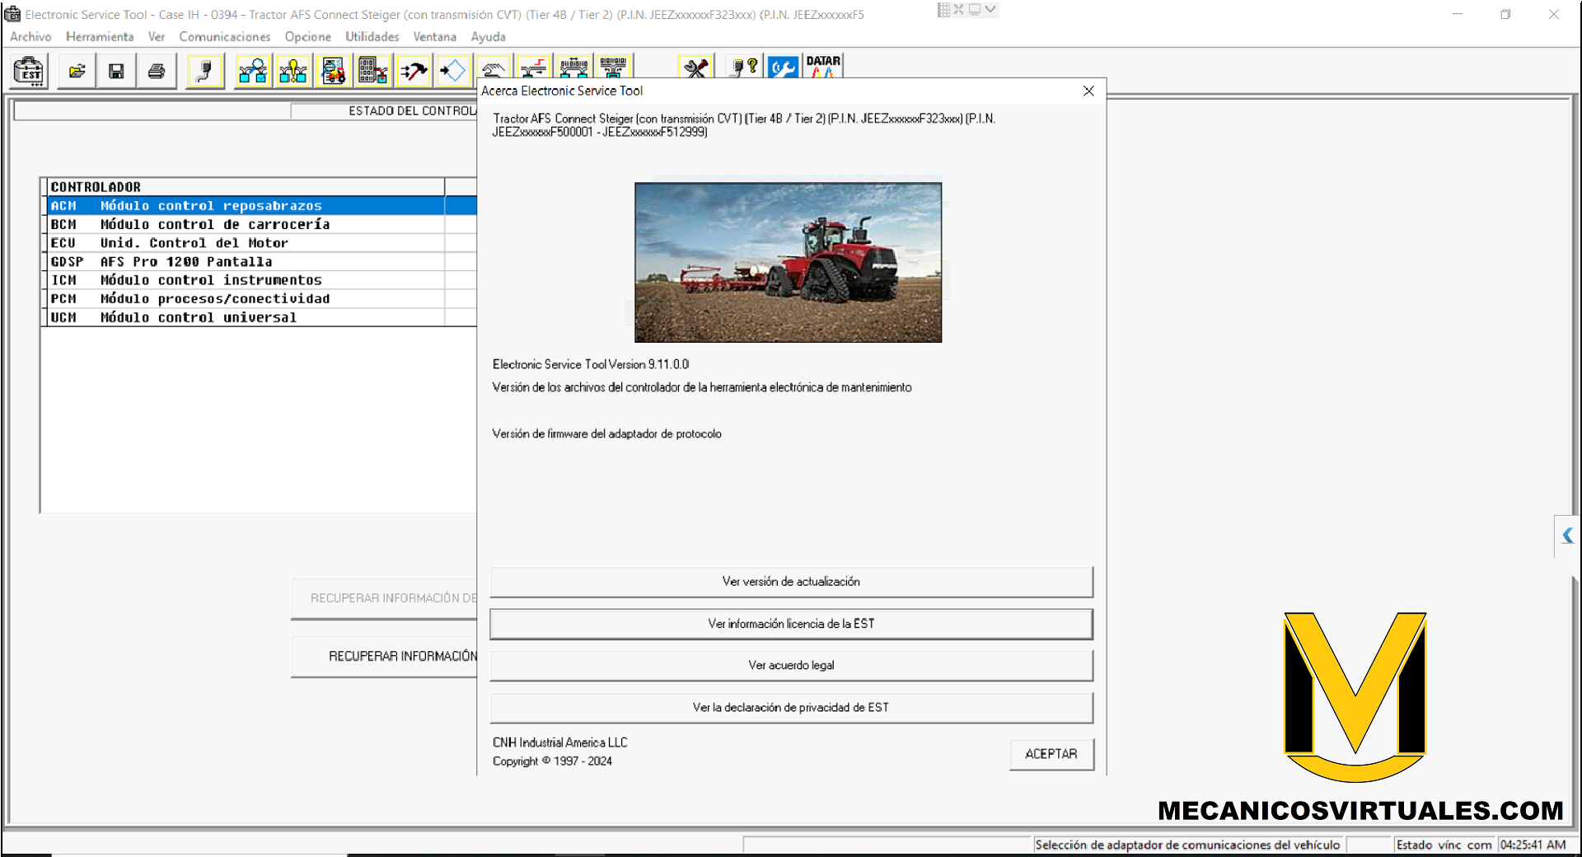The width and height of the screenshot is (1582, 857).
Task: Select the GDSP AFS Pro 1200 Pantalla row
Action: point(262,261)
